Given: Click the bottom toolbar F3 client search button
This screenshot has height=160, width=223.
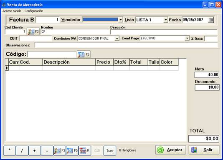Looking at the screenshot, I should coord(60,150).
